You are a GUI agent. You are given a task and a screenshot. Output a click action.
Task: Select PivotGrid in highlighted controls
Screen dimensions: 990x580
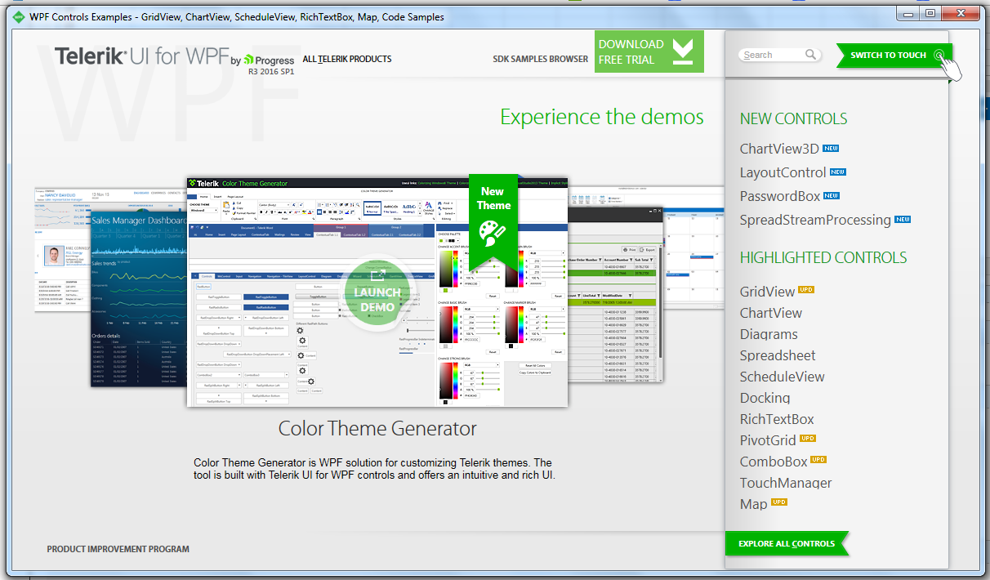768,440
